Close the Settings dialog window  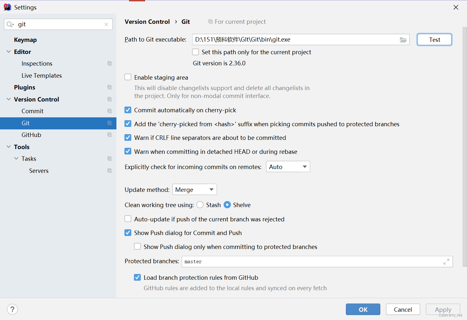(x=456, y=7)
